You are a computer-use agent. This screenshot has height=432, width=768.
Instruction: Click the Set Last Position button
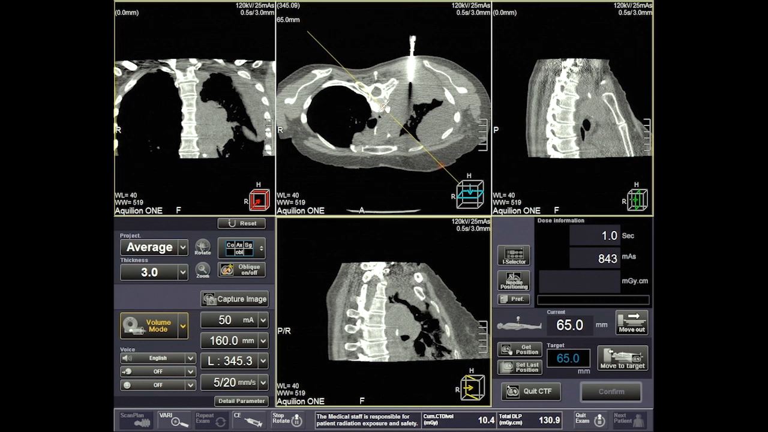[x=520, y=367]
